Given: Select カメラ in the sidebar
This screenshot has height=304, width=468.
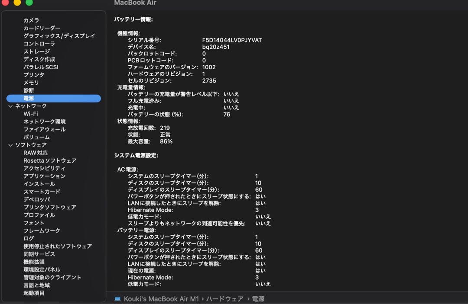Looking at the screenshot, I should click(x=31, y=20).
